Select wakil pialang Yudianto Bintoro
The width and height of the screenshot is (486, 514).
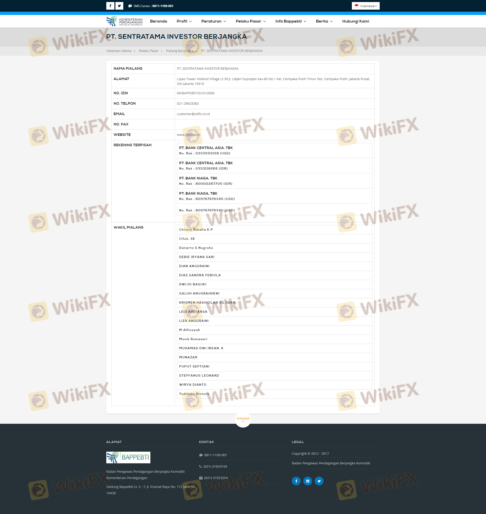274,394
